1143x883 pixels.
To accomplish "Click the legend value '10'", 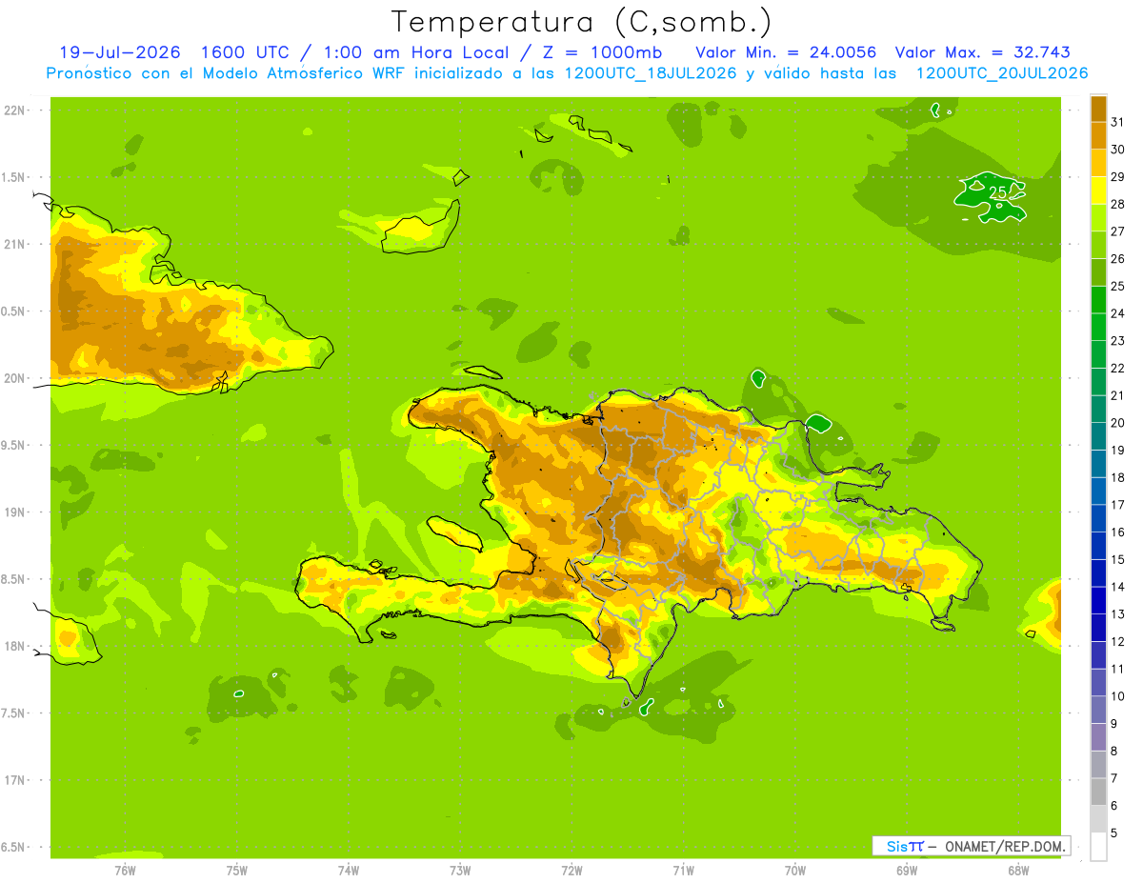I will (1118, 696).
